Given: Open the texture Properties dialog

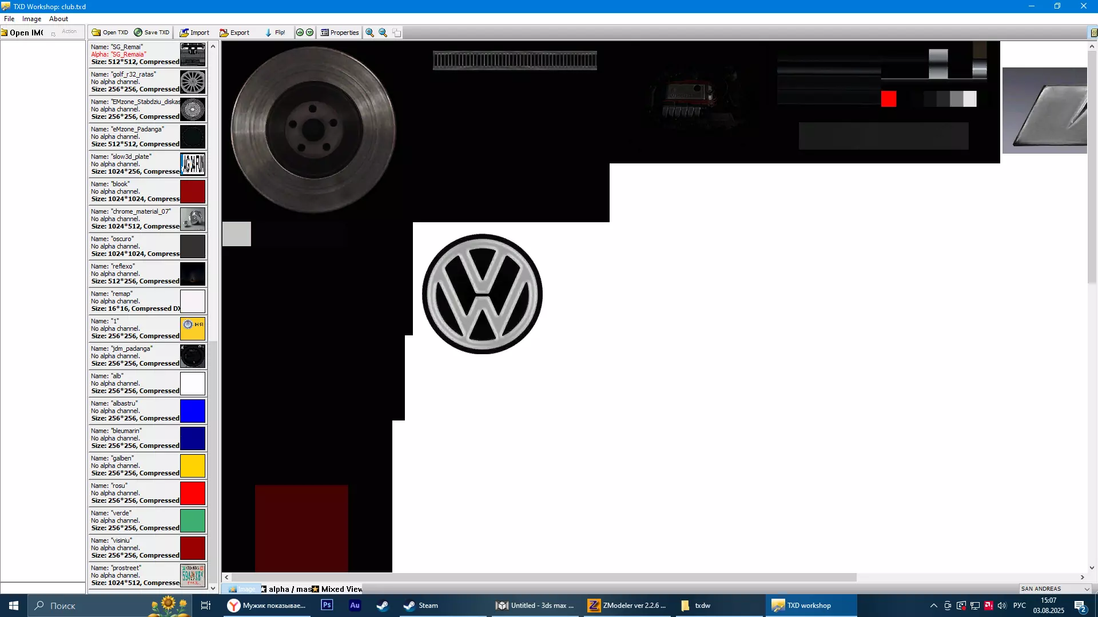Looking at the screenshot, I should [x=340, y=33].
